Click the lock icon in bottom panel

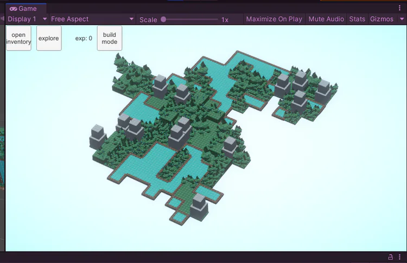390,257
